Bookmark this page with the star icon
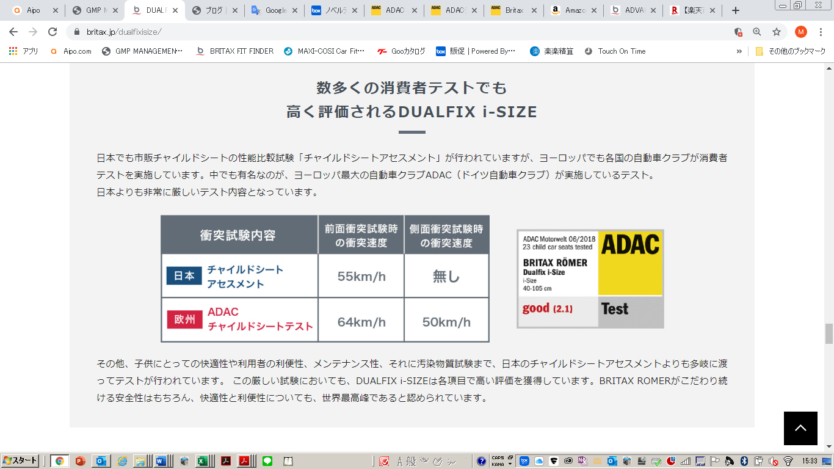This screenshot has height=469, width=834. click(777, 32)
